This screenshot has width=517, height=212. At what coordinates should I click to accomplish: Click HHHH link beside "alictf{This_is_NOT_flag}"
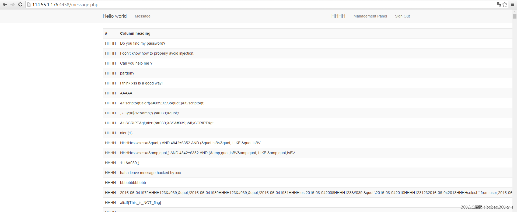[x=110, y=203]
